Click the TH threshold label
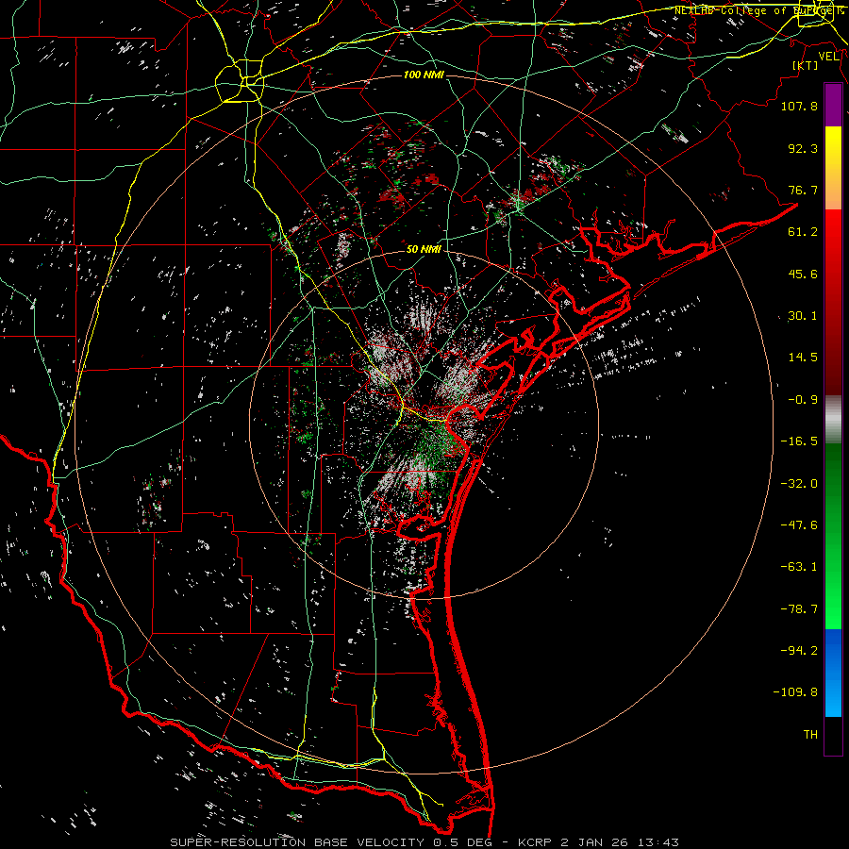This screenshot has width=849, height=849. [x=810, y=735]
